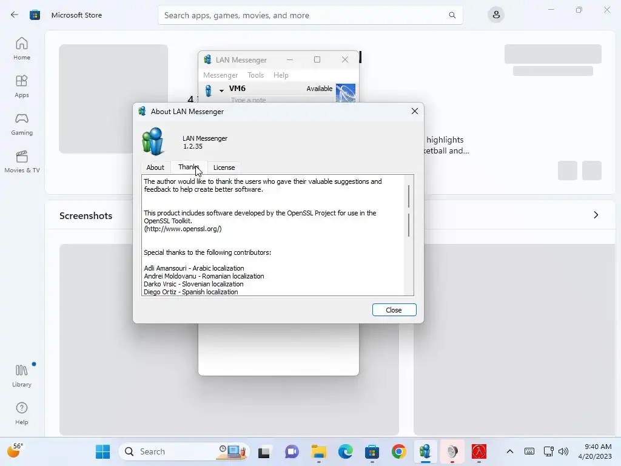Screen dimensions: 621x466
Task: Open Tools menu in LAN Messenger window
Action: point(255,75)
